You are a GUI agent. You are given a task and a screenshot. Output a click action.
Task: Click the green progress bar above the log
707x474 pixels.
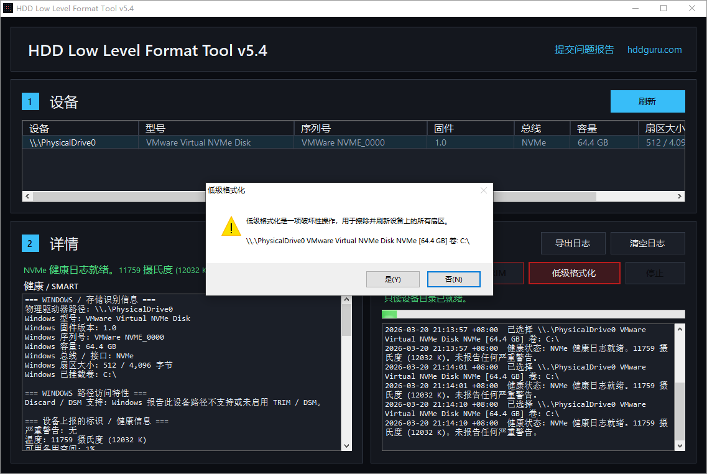pos(388,314)
